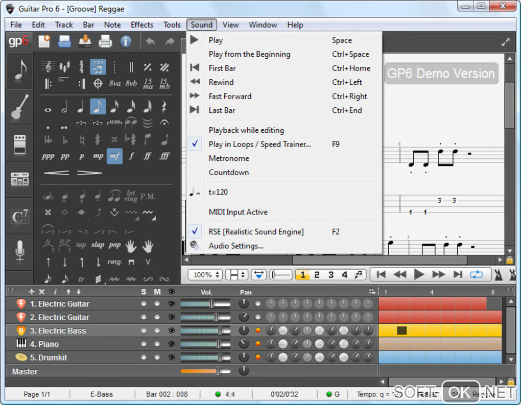521x405 pixels.
Task: Open the chord diagram C7 panel
Action: (19, 217)
